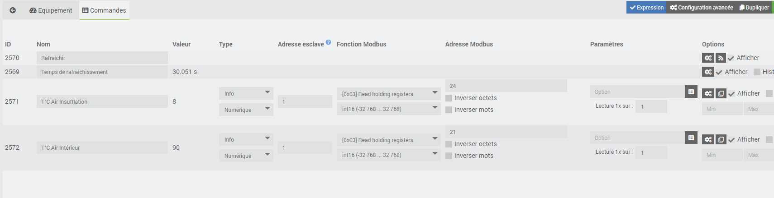
Task: Click the back arrow icon
Action: (x=13, y=10)
